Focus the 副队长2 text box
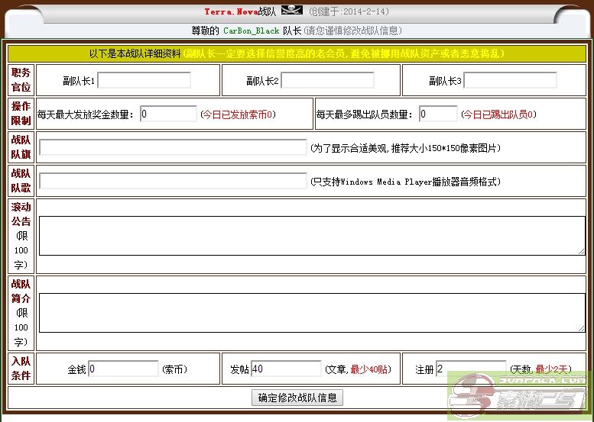The image size is (594, 422). pos(327,80)
